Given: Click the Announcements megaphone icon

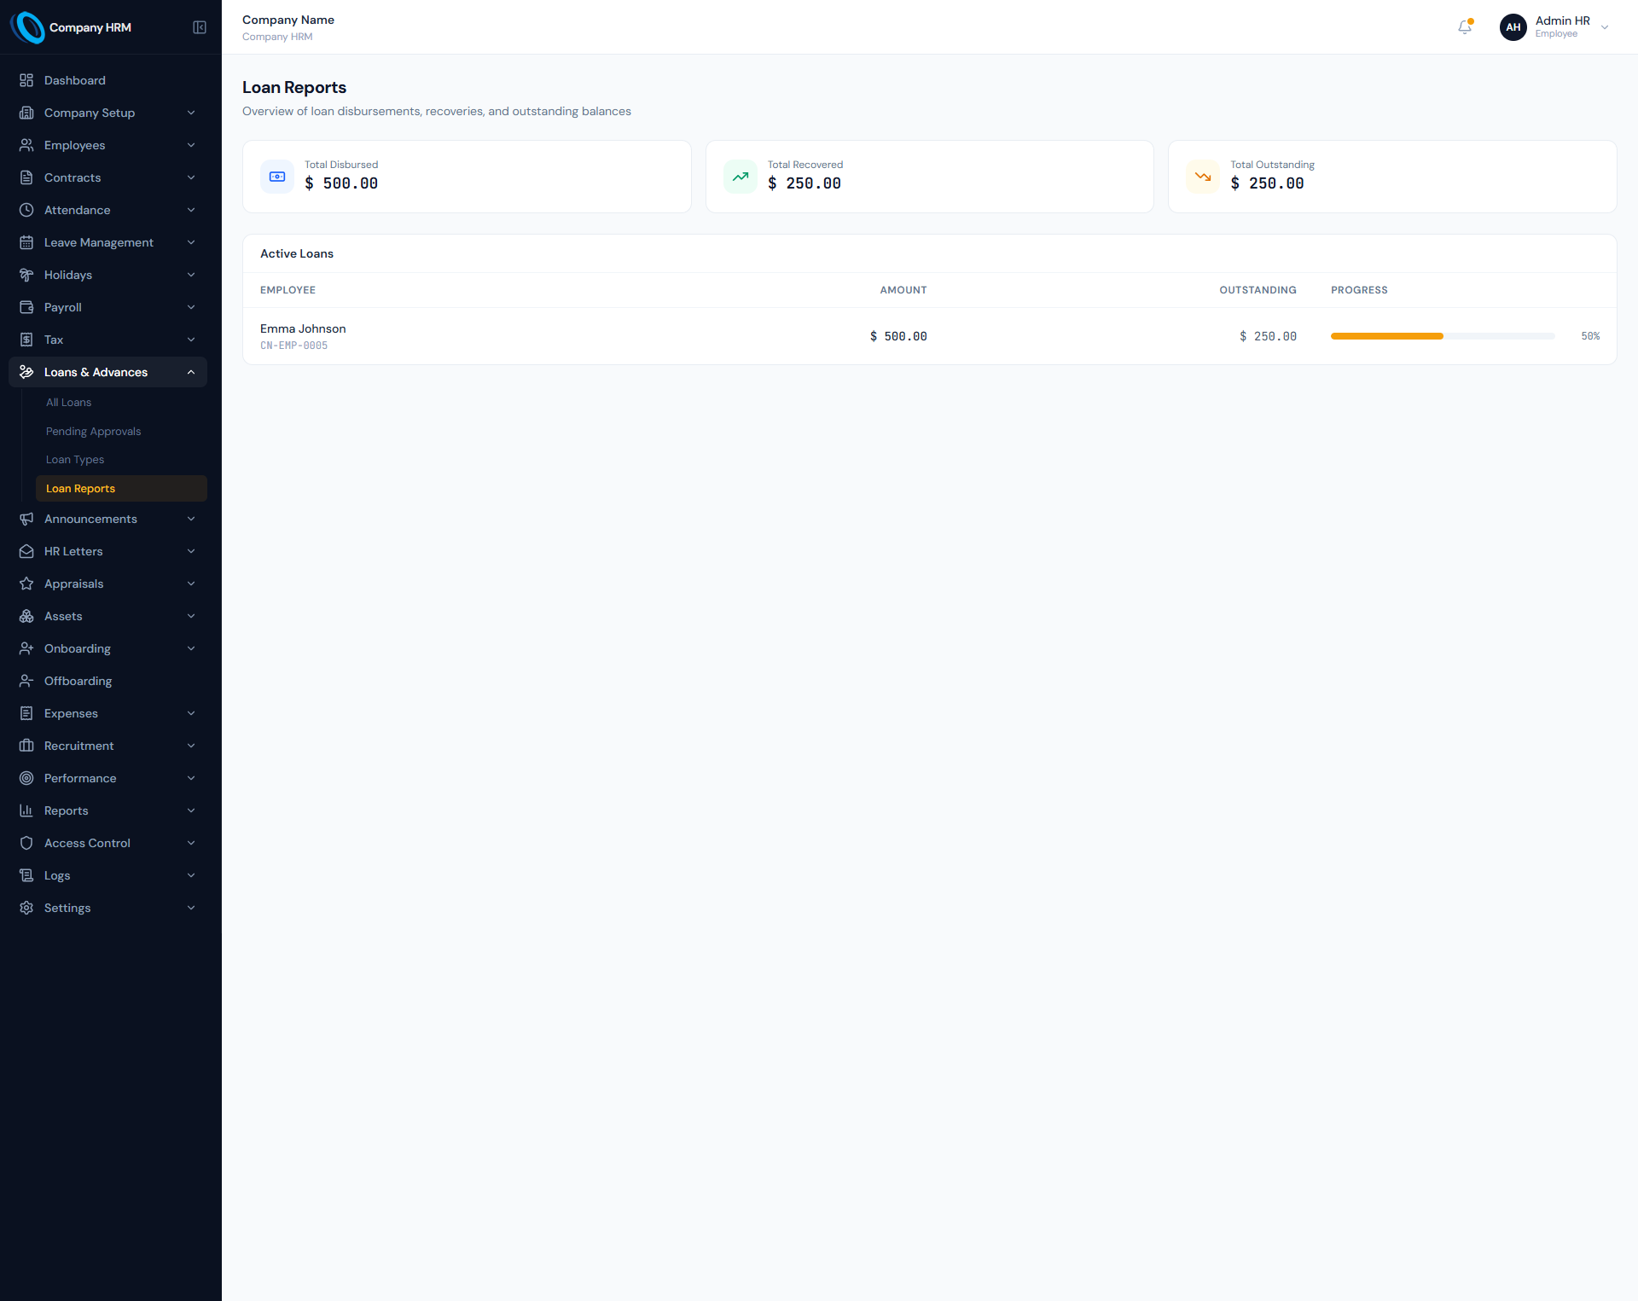Looking at the screenshot, I should point(26,519).
